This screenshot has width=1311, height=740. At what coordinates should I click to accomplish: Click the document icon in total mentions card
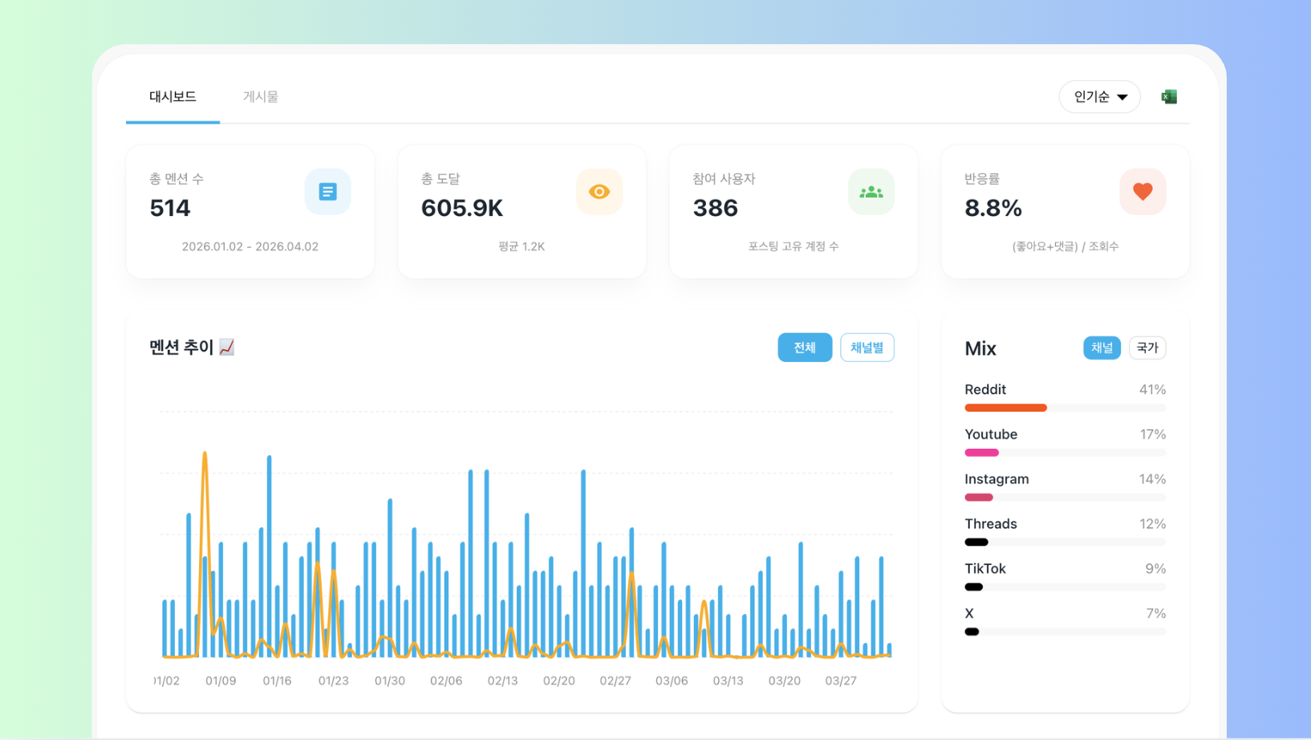coord(327,192)
